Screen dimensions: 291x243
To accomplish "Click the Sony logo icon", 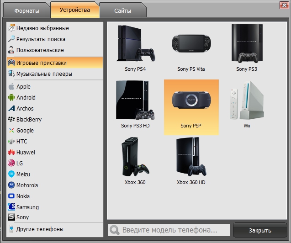I will pyautogui.click(x=11, y=217).
